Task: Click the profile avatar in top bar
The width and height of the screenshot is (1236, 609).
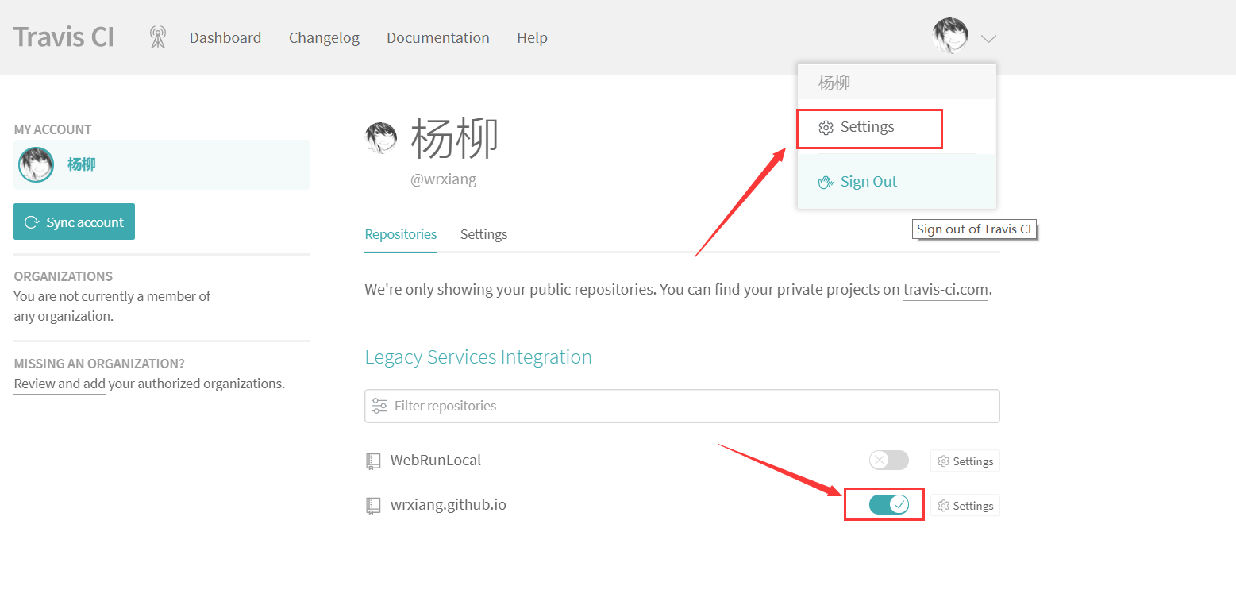Action: (949, 36)
